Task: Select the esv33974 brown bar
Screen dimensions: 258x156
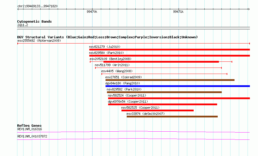Action: point(172,117)
